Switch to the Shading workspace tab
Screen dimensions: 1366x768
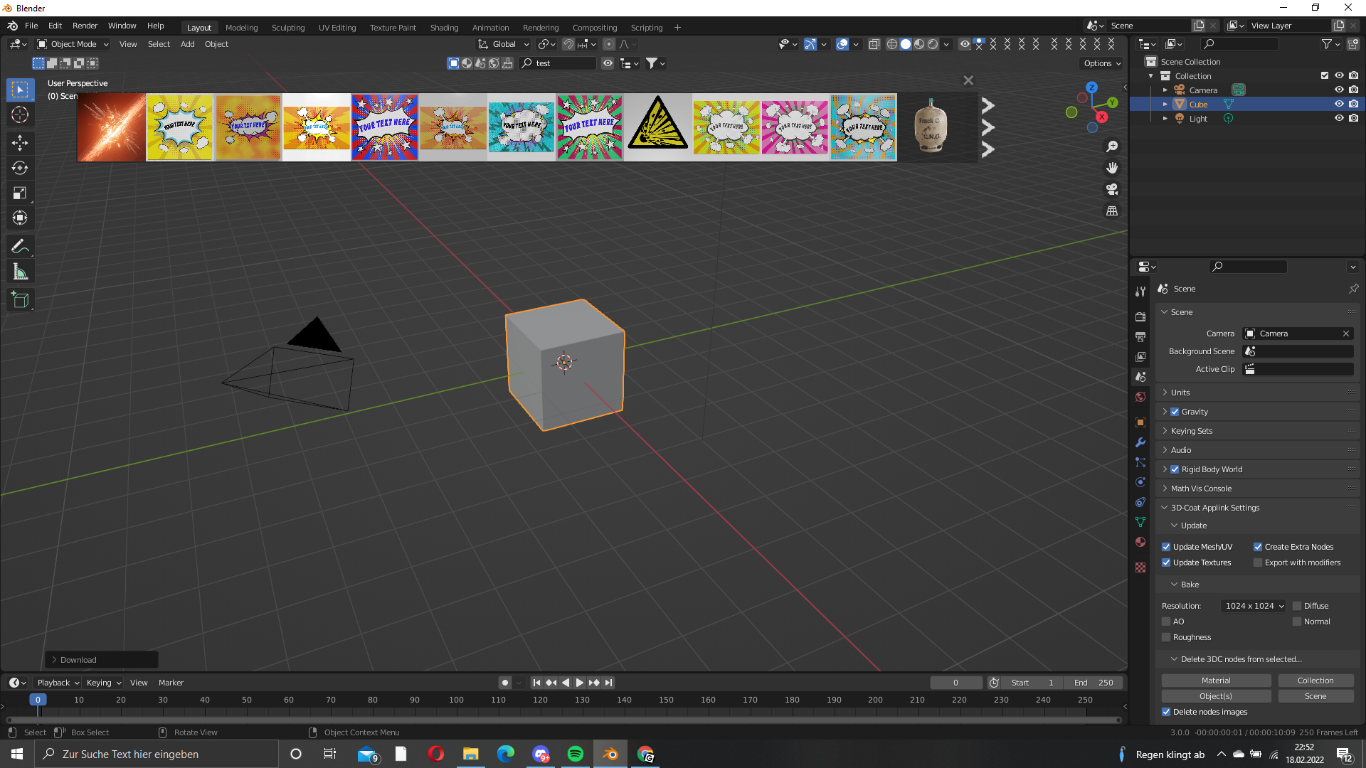pyautogui.click(x=444, y=28)
